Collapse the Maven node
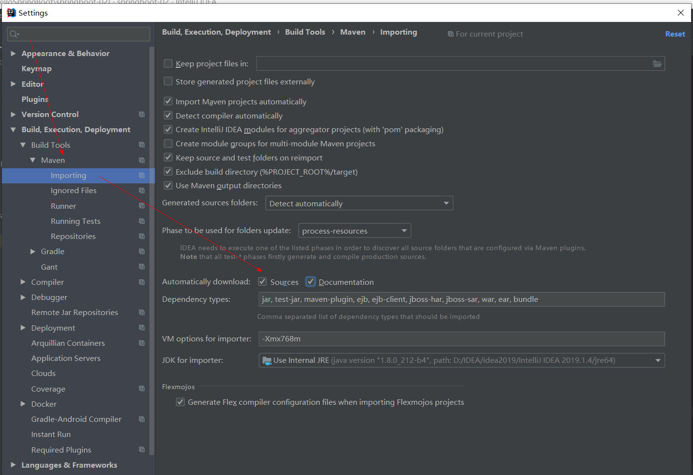Screen dimensions: 693x475 (33, 160)
